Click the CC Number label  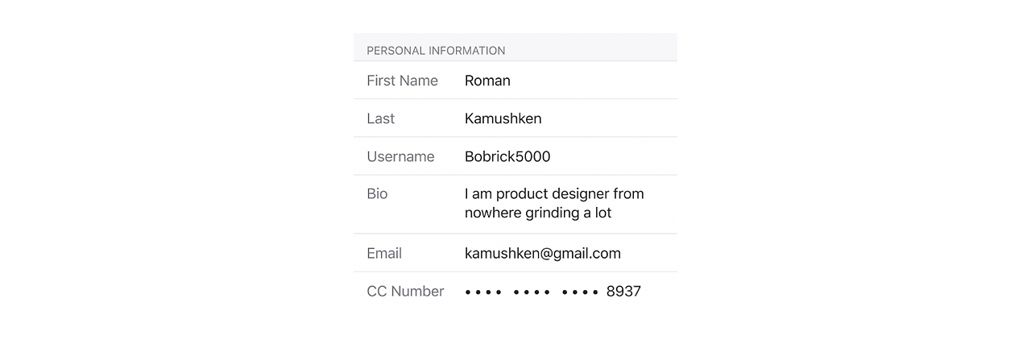tap(405, 291)
